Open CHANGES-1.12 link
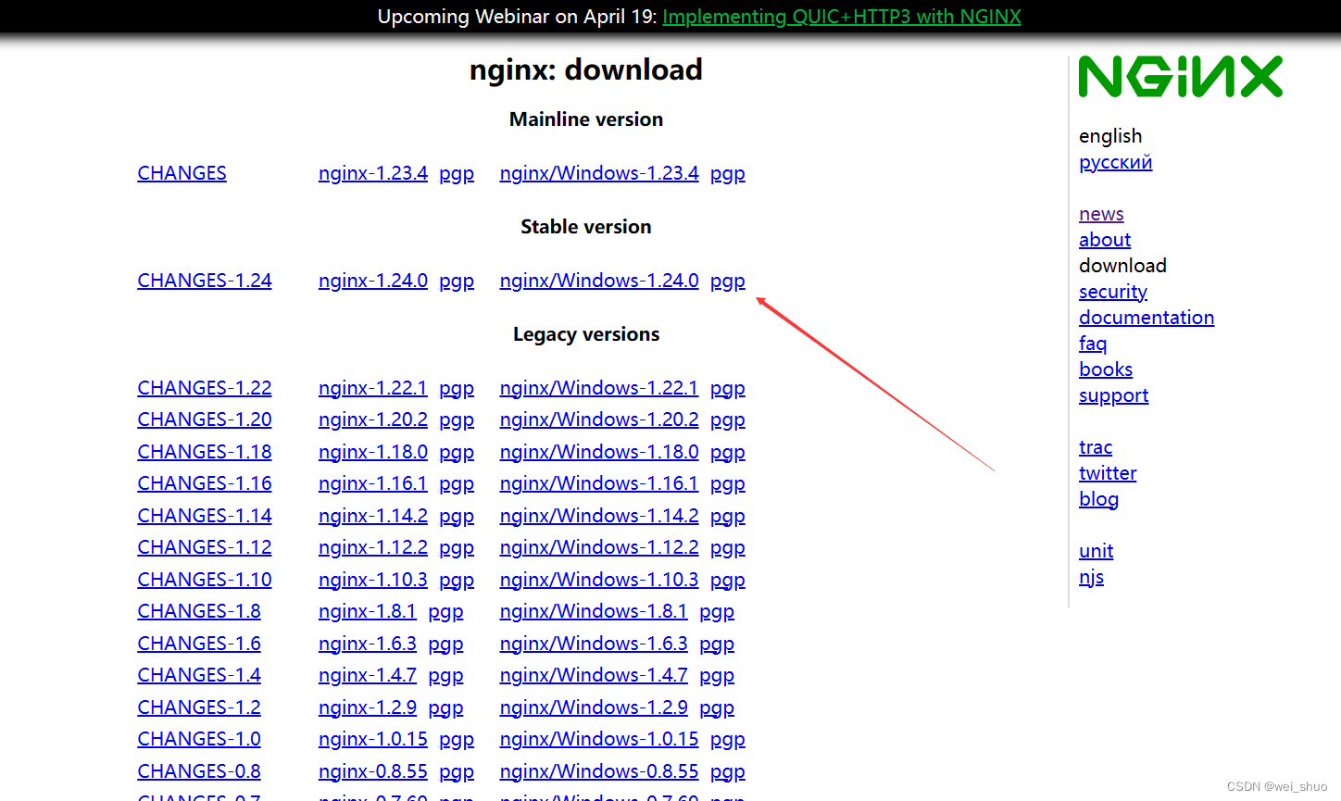This screenshot has height=801, width=1341. click(205, 547)
